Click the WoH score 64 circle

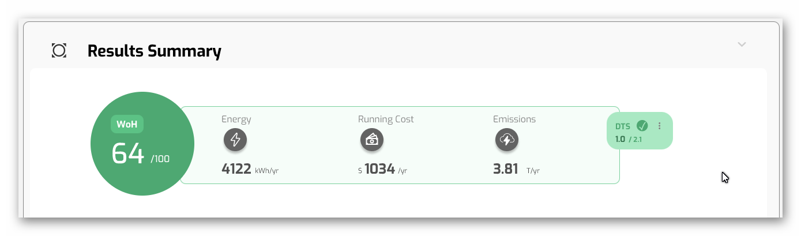142,144
